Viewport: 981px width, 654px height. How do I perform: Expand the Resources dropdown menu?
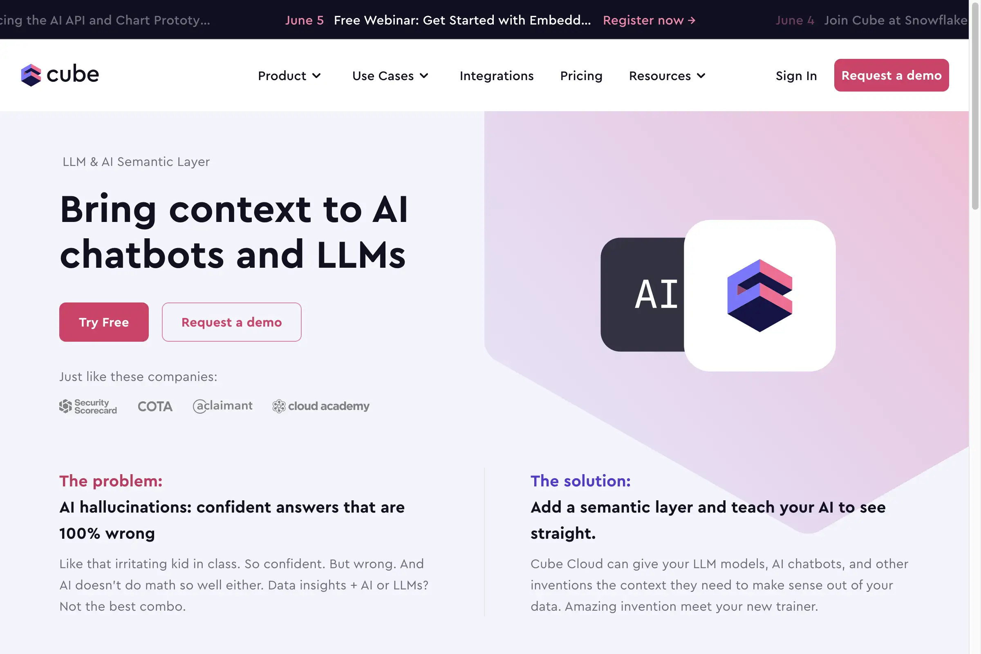[x=666, y=75]
